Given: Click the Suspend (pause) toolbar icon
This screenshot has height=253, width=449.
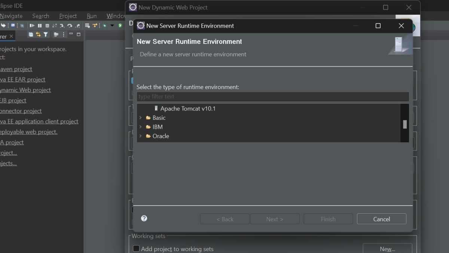Looking at the screenshot, I should pyautogui.click(x=40, y=25).
